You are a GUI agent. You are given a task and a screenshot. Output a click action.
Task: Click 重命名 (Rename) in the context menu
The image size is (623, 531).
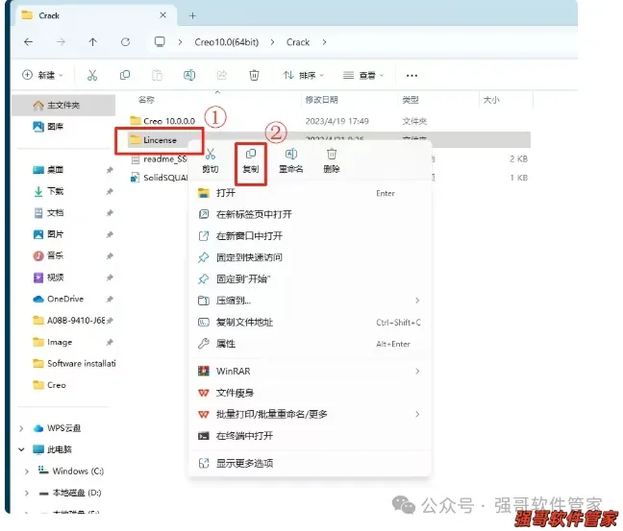pyautogui.click(x=291, y=161)
